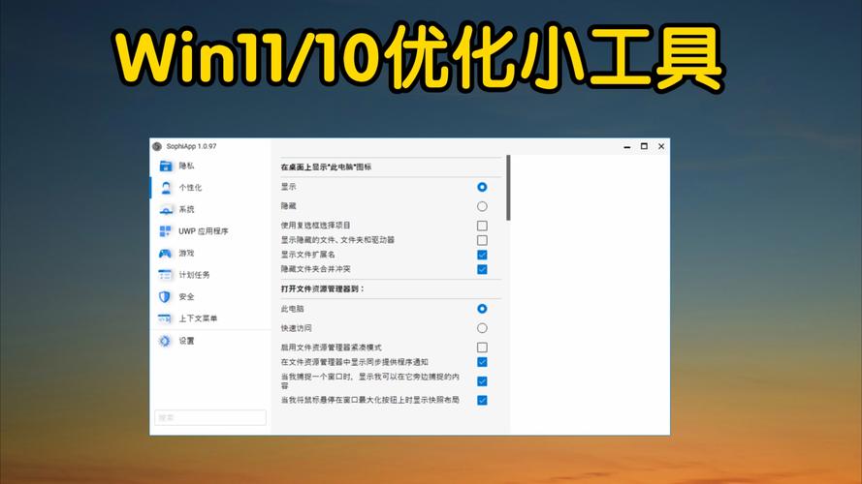Click the UWP 应用程序 tiles icon
This screenshot has width=862, height=484.
point(165,231)
